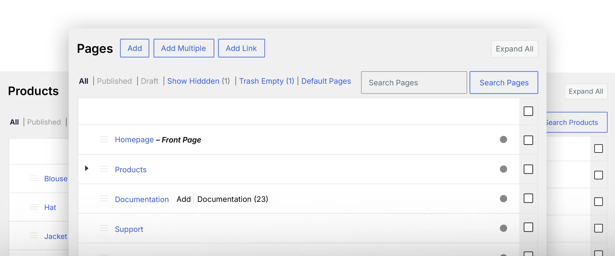The width and height of the screenshot is (615, 256).
Task: Select Published filter in Products window
Action: click(44, 122)
